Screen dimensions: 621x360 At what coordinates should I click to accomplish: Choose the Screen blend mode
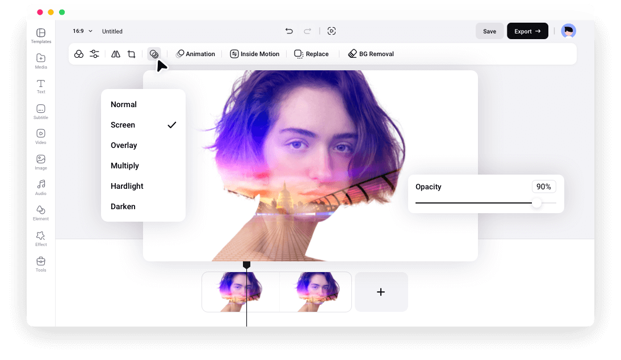[144, 125]
